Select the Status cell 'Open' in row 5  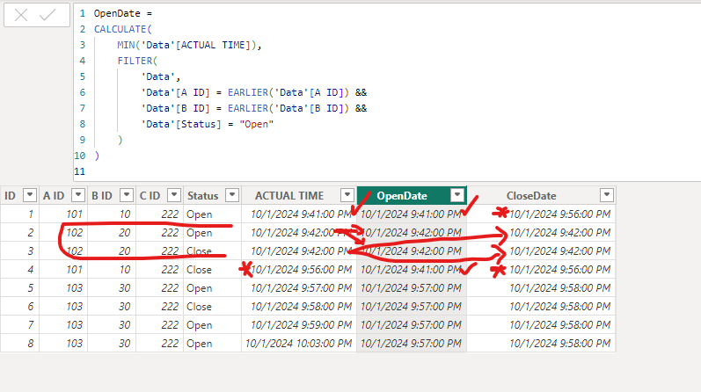(x=212, y=288)
